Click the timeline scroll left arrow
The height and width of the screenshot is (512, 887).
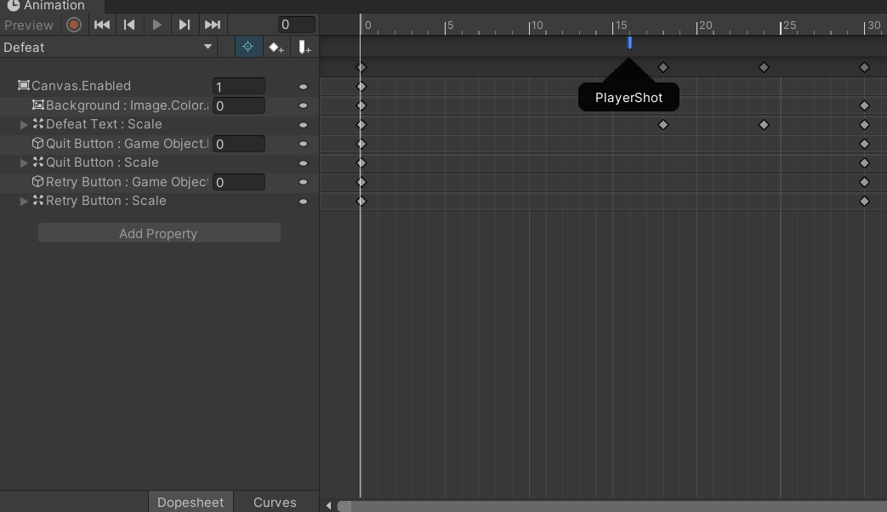[328, 505]
